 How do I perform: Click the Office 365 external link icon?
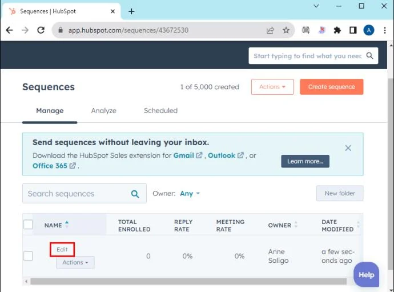(73, 166)
